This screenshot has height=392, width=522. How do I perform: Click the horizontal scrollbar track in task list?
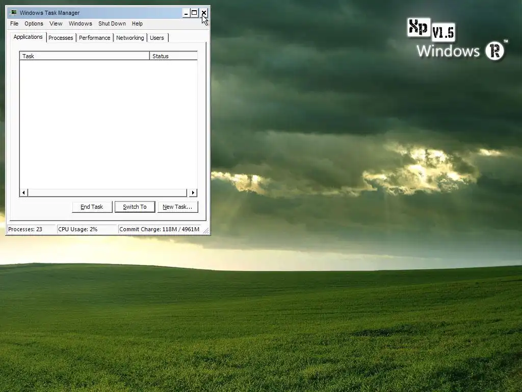coord(107,192)
